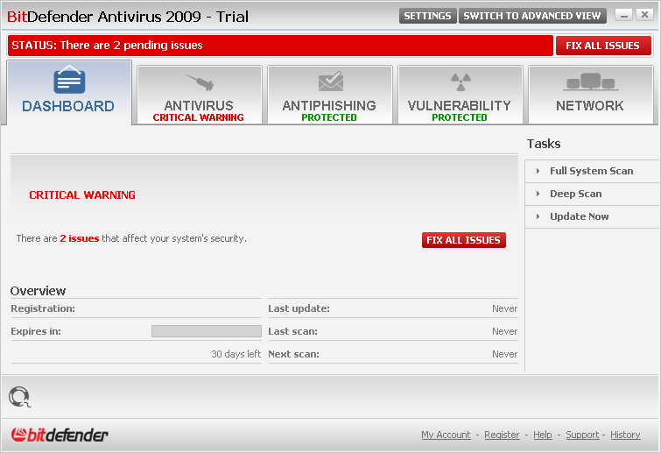Click the Vulnerability radiation icon
This screenshot has height=453, width=661.
[461, 81]
